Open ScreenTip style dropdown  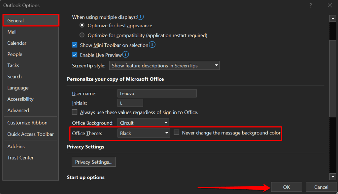pyautogui.click(x=164, y=65)
